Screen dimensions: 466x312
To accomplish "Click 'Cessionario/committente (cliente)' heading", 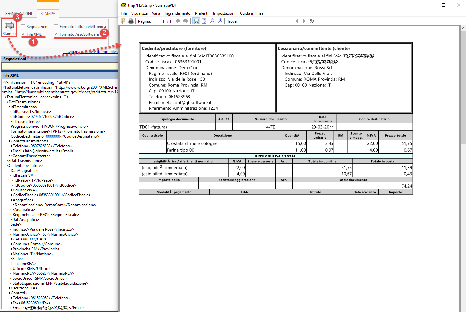I will pyautogui.click(x=314, y=48).
